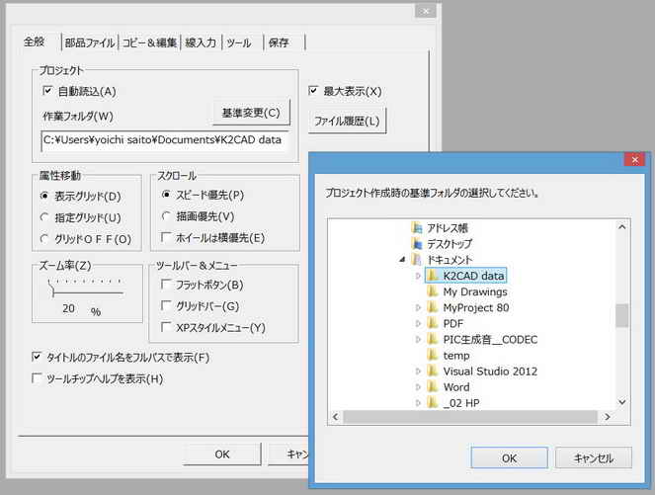
Task: Click the アドレス帳 folder icon
Action: (x=417, y=228)
